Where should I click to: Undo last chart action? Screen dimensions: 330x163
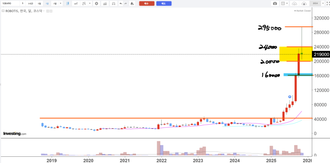coord(120,4)
